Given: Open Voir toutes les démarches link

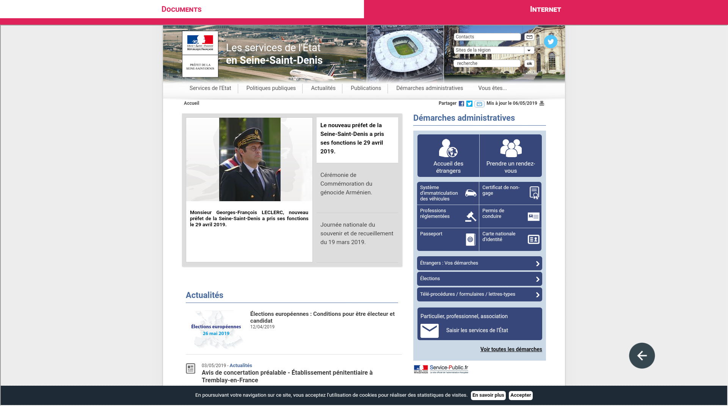Looking at the screenshot, I should (511, 349).
